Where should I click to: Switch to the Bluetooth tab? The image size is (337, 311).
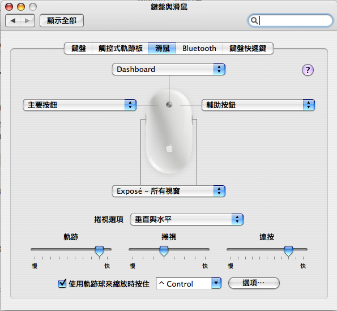tap(199, 48)
